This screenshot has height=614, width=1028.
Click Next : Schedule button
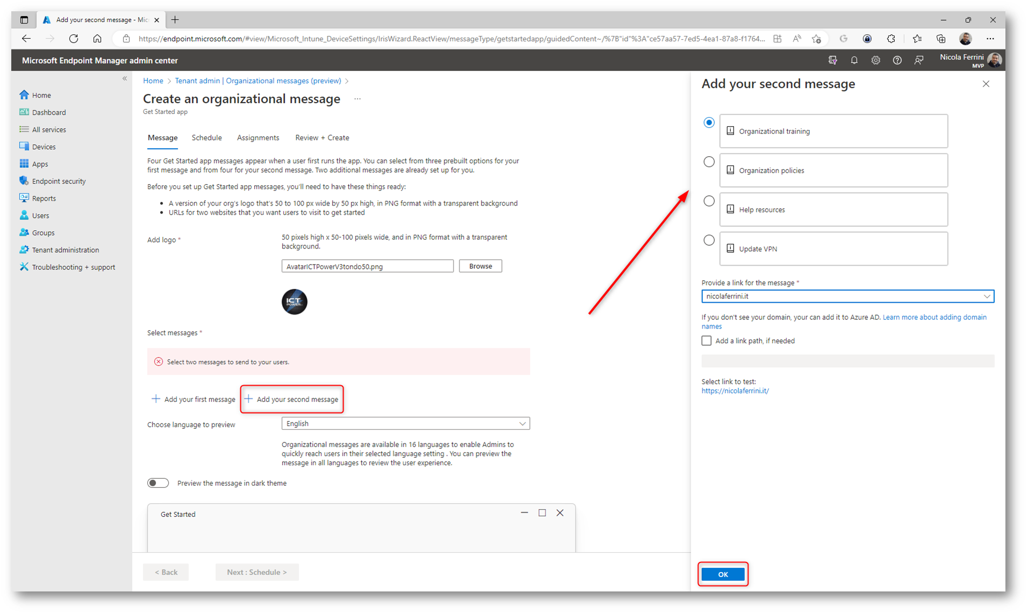pos(257,572)
